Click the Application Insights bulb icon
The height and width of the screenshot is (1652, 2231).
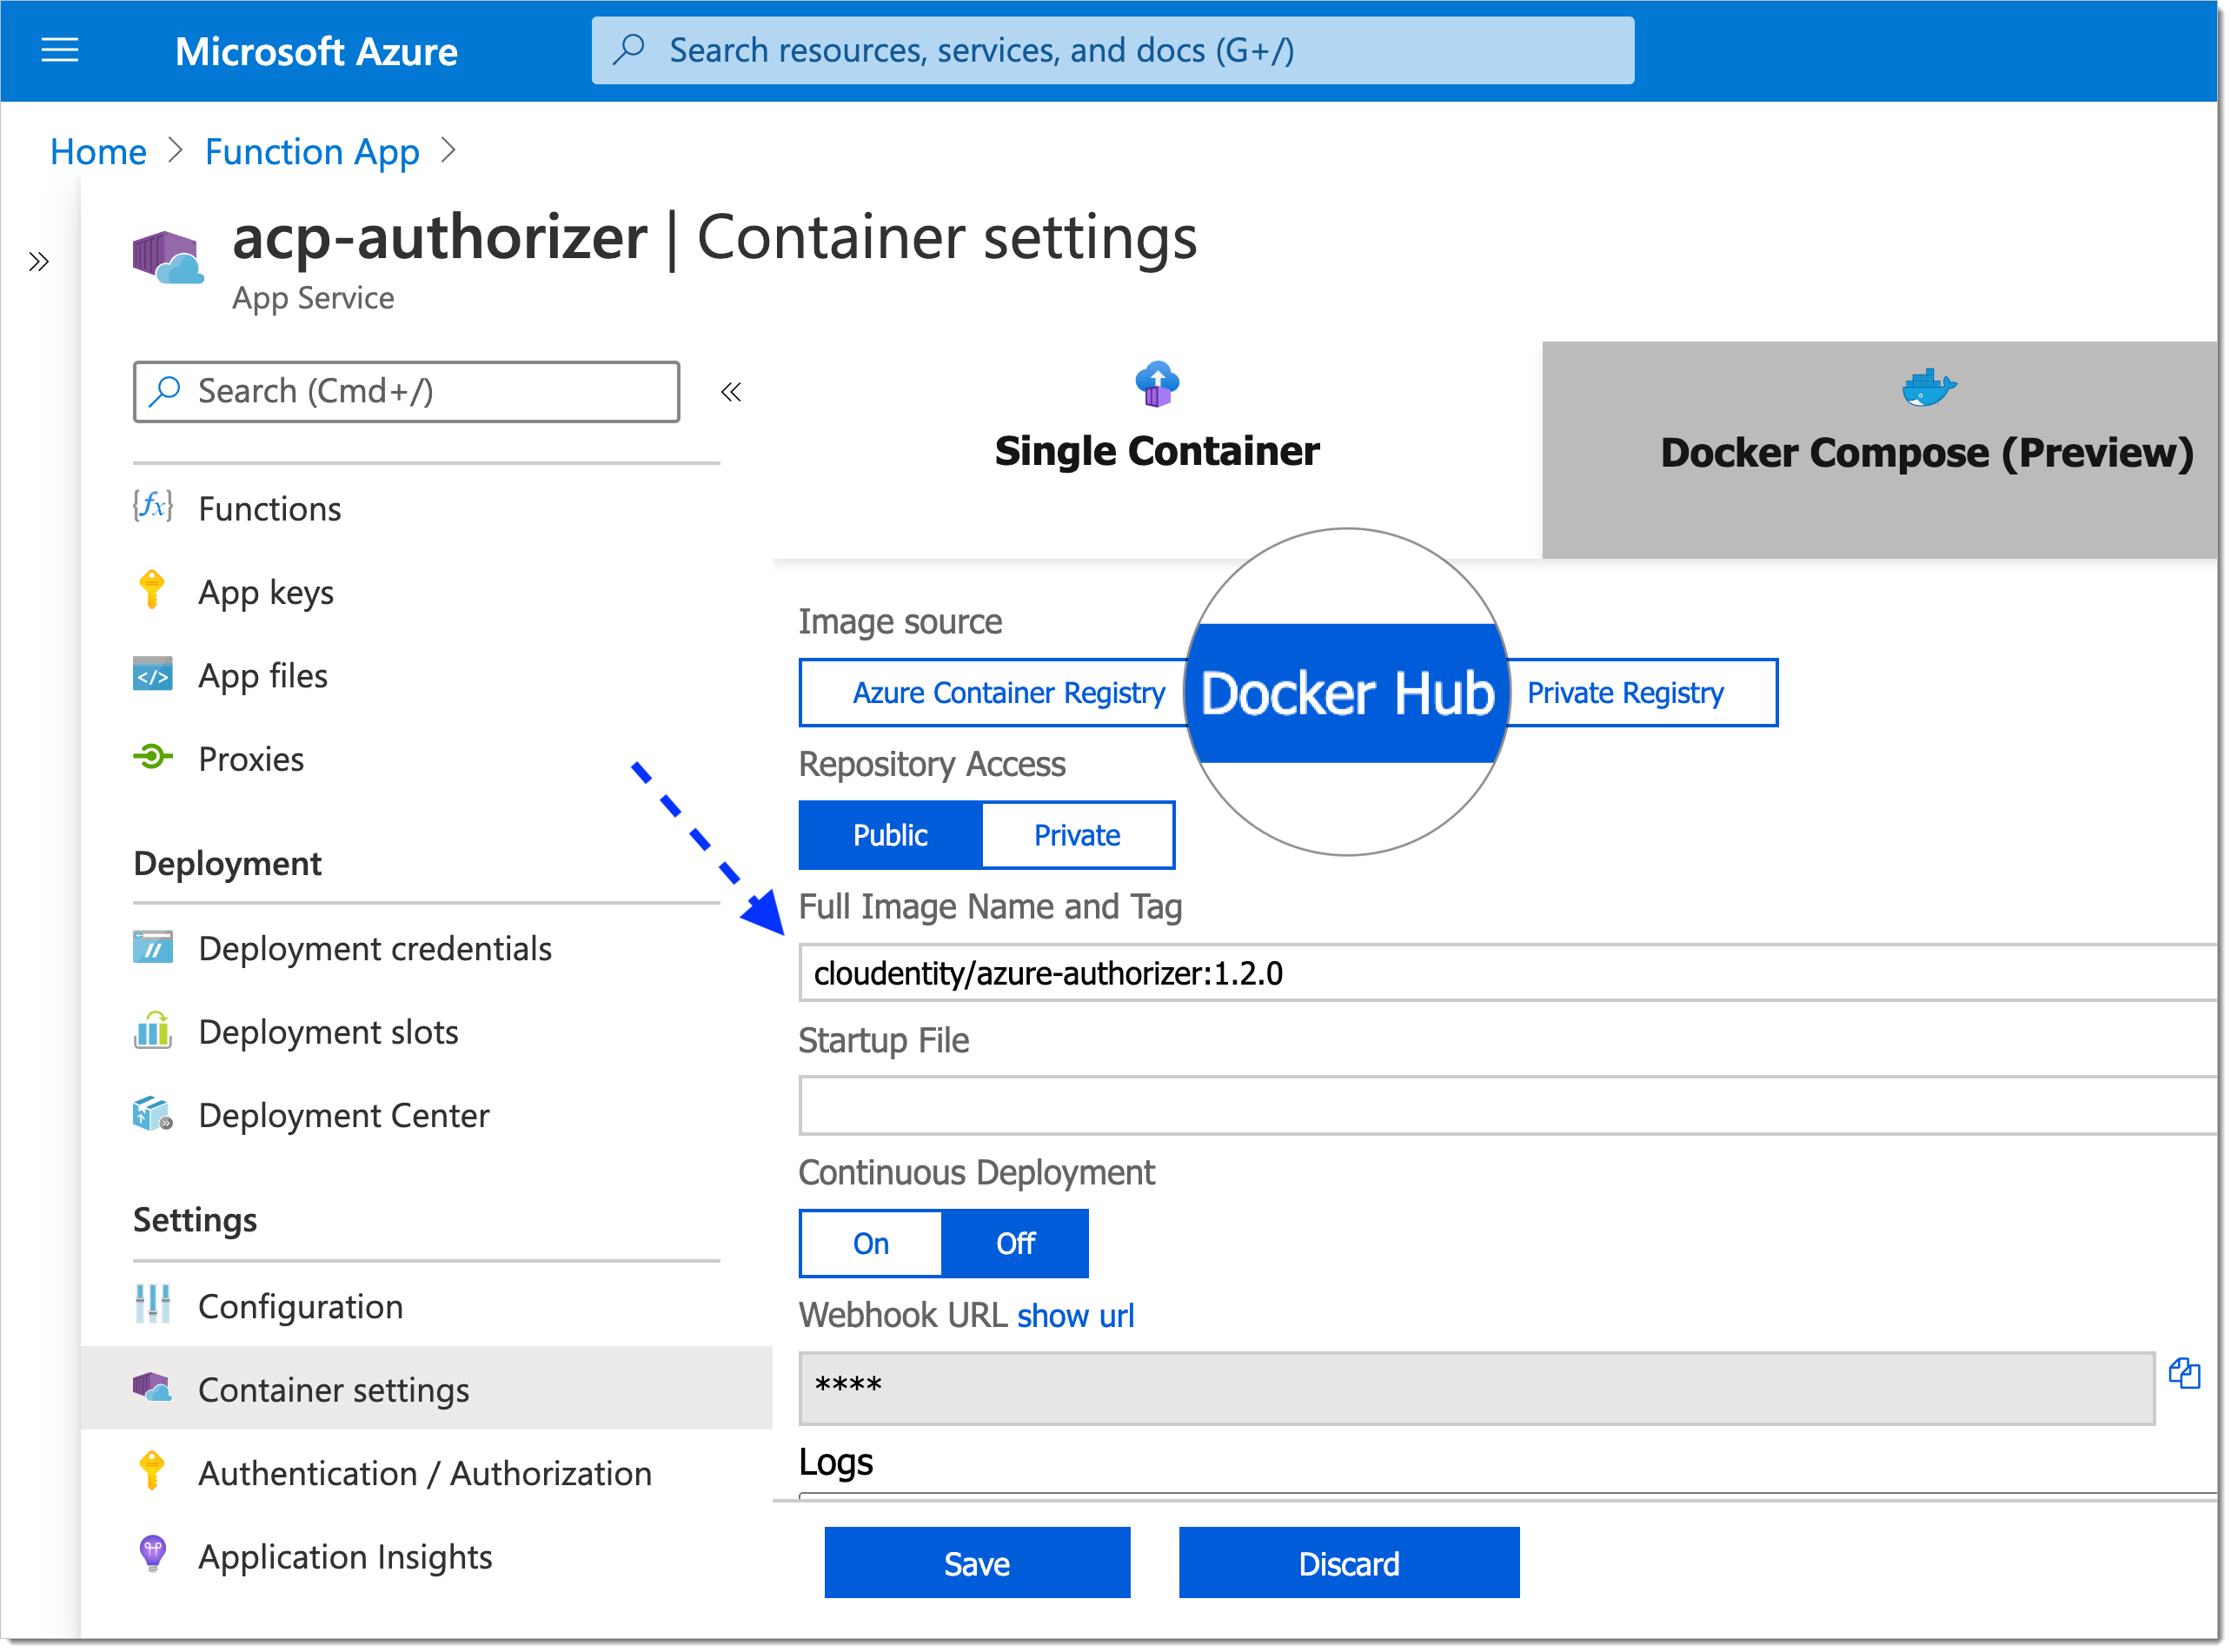(x=152, y=1555)
